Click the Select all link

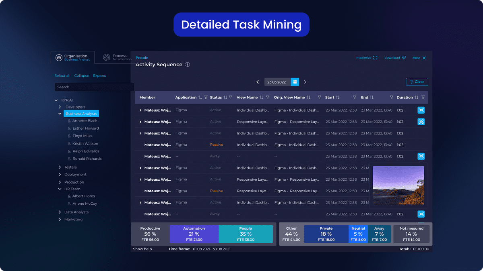click(62, 75)
